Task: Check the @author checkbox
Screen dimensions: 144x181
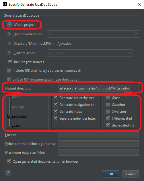Action: tap(108, 105)
